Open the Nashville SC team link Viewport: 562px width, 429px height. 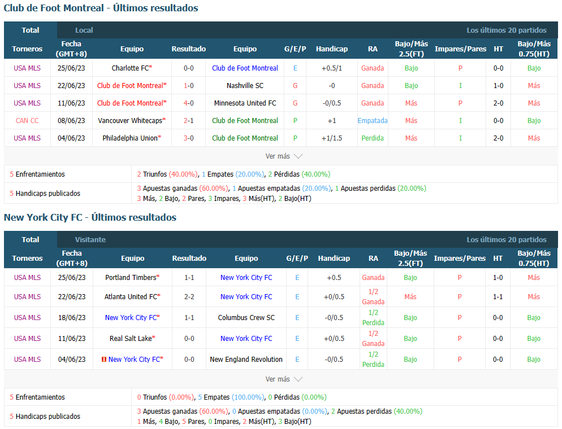pos(245,85)
